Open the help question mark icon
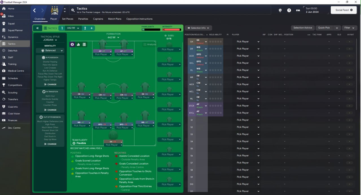Screen dimensions: 361x195 (289, 10)
